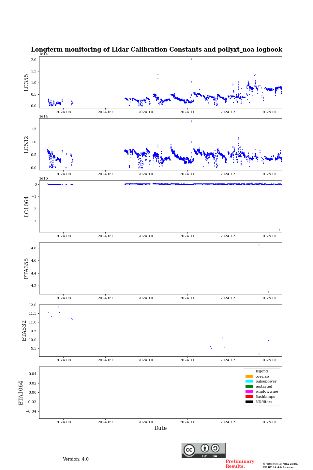
Task: Click the NDfilters legend label
Action: 264,402
